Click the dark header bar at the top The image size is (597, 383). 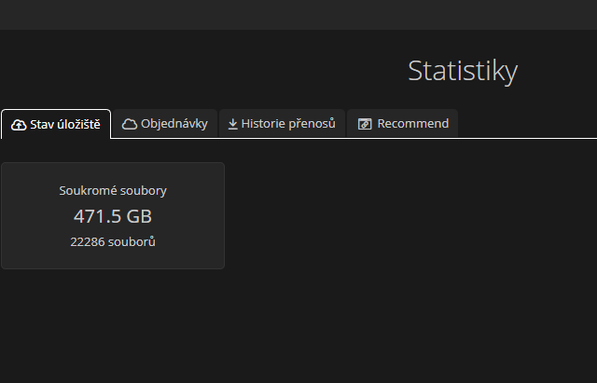coord(298,14)
